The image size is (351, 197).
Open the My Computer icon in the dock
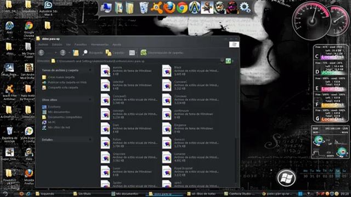pos(106,8)
